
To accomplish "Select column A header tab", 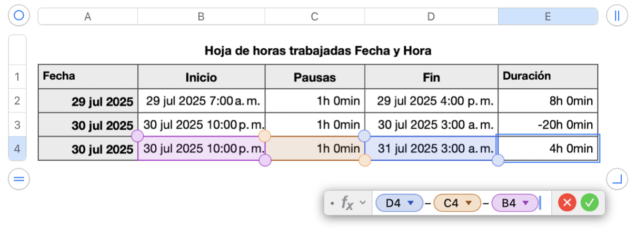I will 88,16.
